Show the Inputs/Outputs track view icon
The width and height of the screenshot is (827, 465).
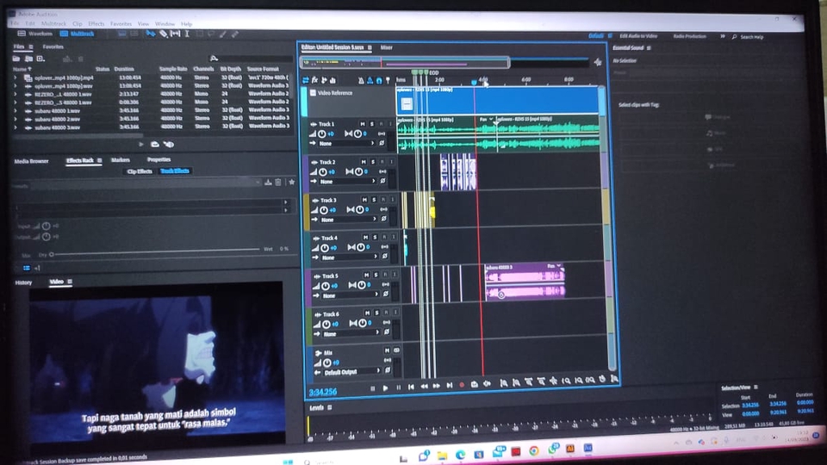[305, 80]
